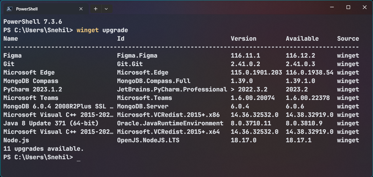Click the PyCharm 2023.1.2 package name

tap(33, 89)
